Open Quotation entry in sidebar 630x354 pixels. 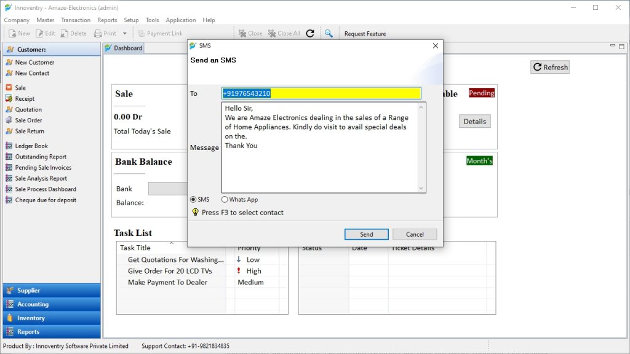click(28, 109)
